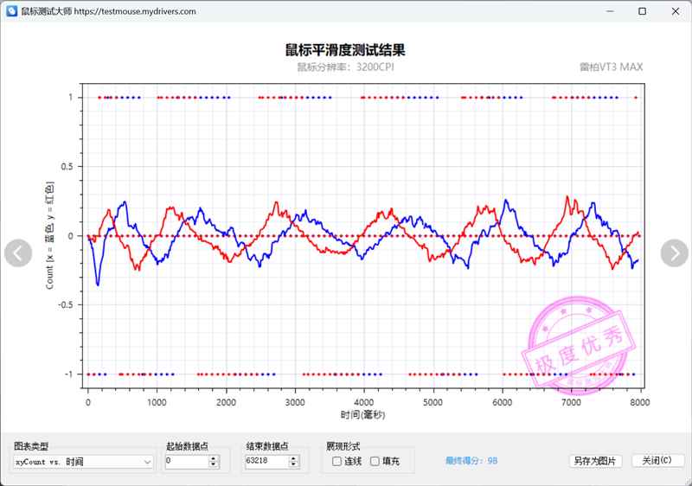This screenshot has width=692, height=486.
Task: Open the 图表类型 dropdown
Action: pyautogui.click(x=83, y=462)
